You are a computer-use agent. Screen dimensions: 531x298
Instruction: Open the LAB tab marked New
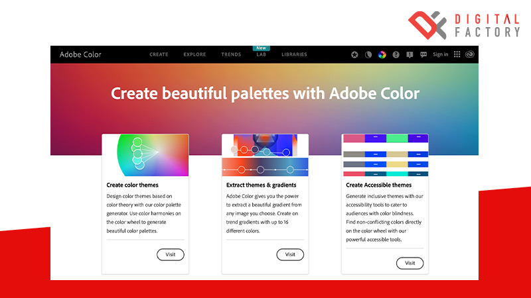coord(261,54)
